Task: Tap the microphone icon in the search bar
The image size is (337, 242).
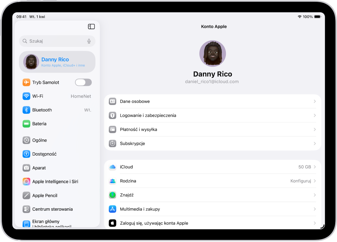Action: [x=89, y=41]
